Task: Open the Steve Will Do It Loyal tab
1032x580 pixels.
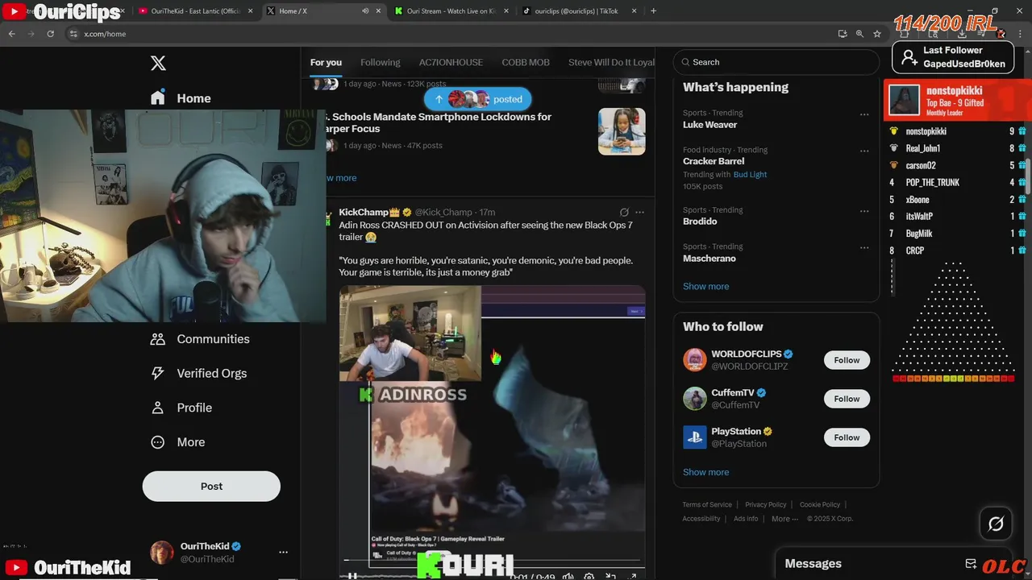Action: point(611,62)
